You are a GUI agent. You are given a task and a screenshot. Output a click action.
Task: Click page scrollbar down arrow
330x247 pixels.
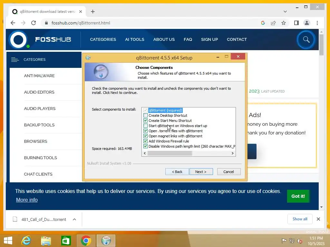321,207
